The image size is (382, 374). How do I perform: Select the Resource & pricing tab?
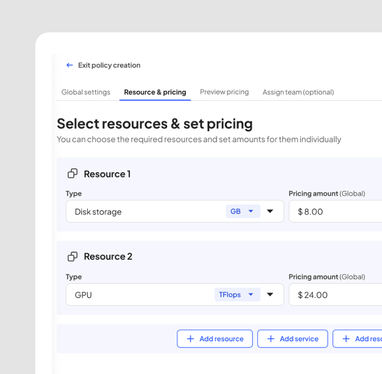[155, 92]
